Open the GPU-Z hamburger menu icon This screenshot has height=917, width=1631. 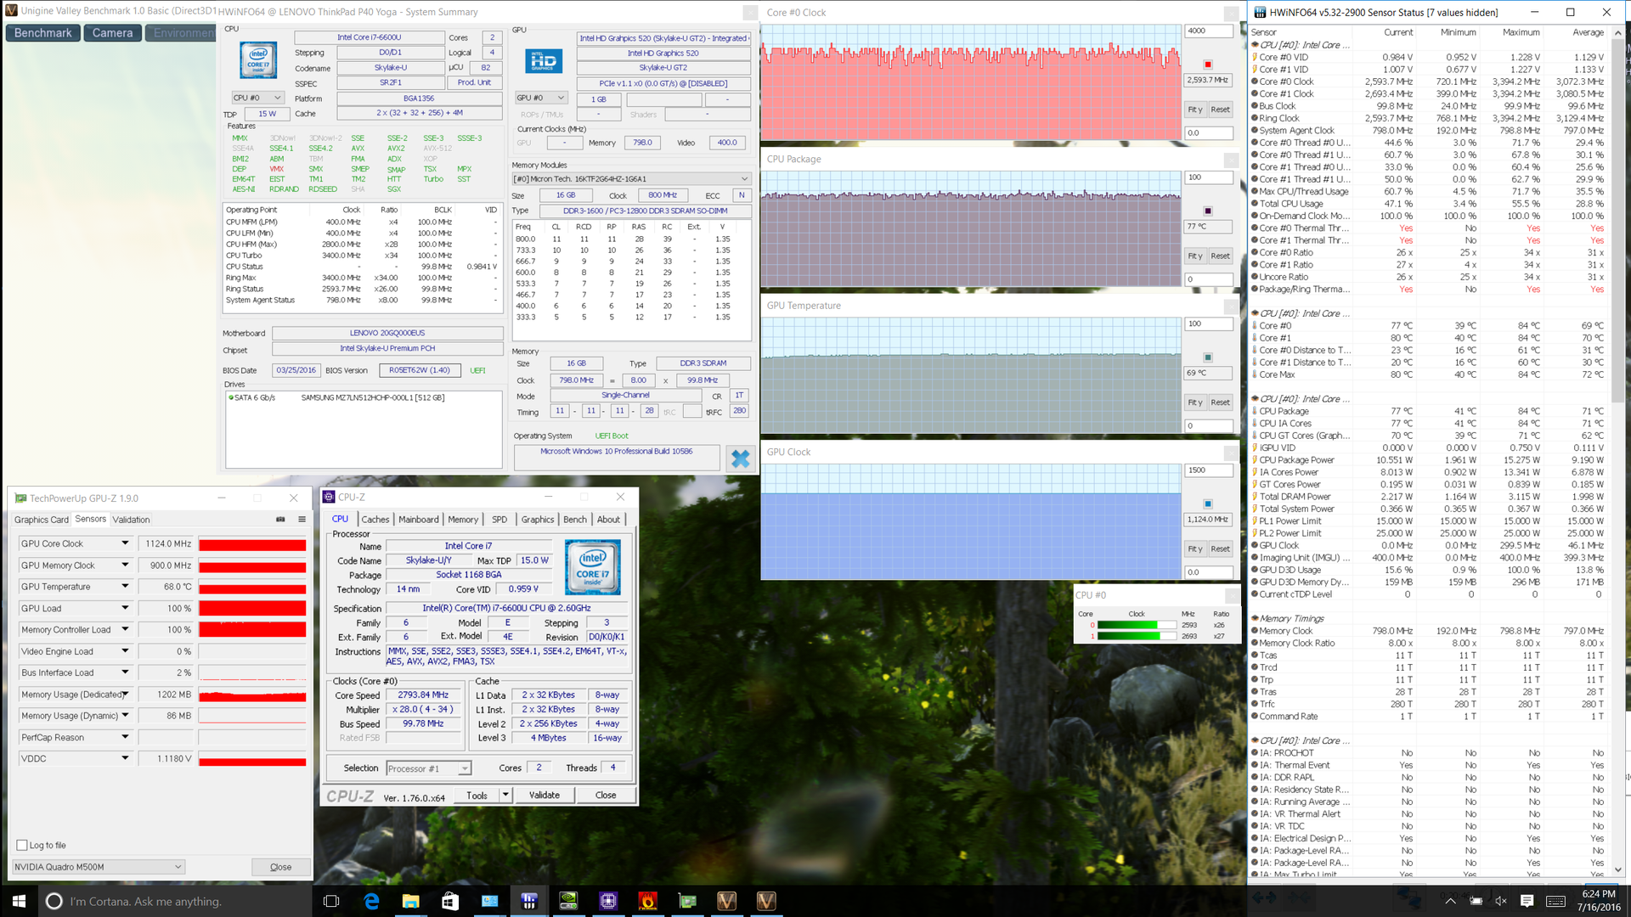coord(302,520)
